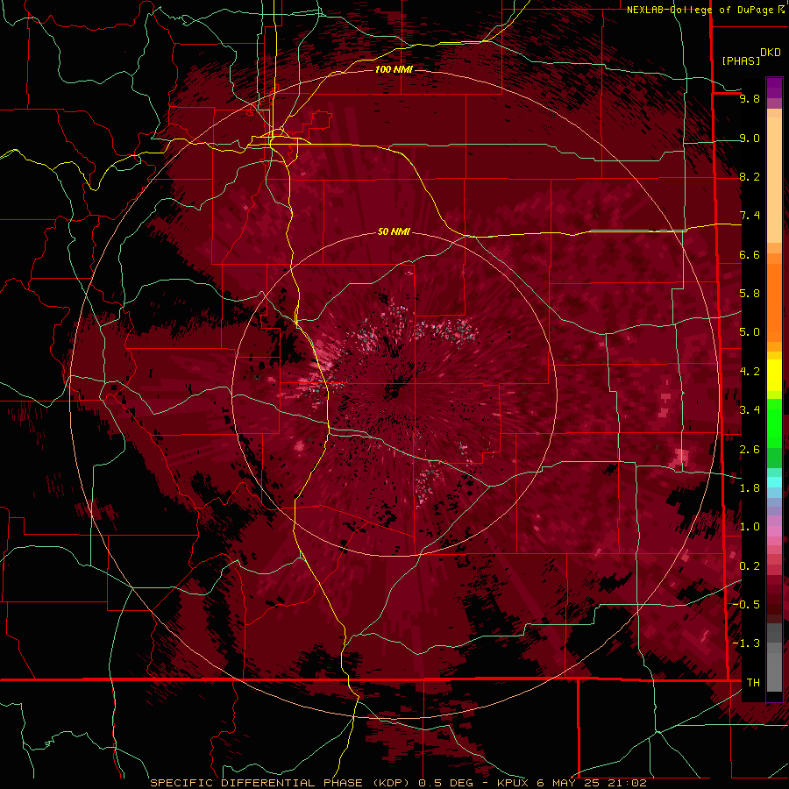Click the DKD units label
This screenshot has height=789, width=789.
(771, 53)
